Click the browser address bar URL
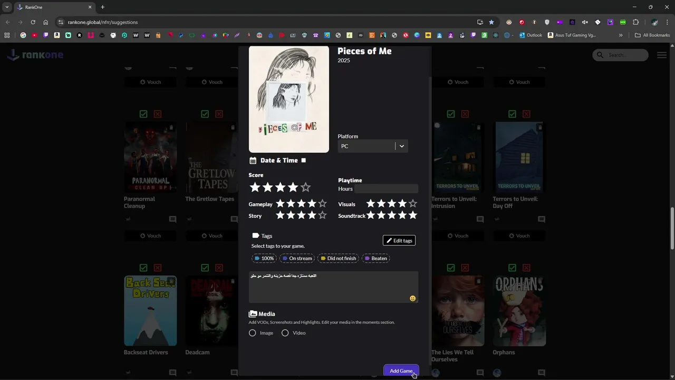This screenshot has height=380, width=675. (x=103, y=22)
